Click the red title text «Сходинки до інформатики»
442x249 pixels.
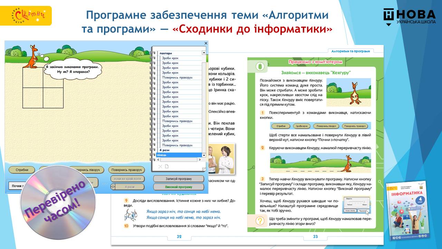pos(252,28)
